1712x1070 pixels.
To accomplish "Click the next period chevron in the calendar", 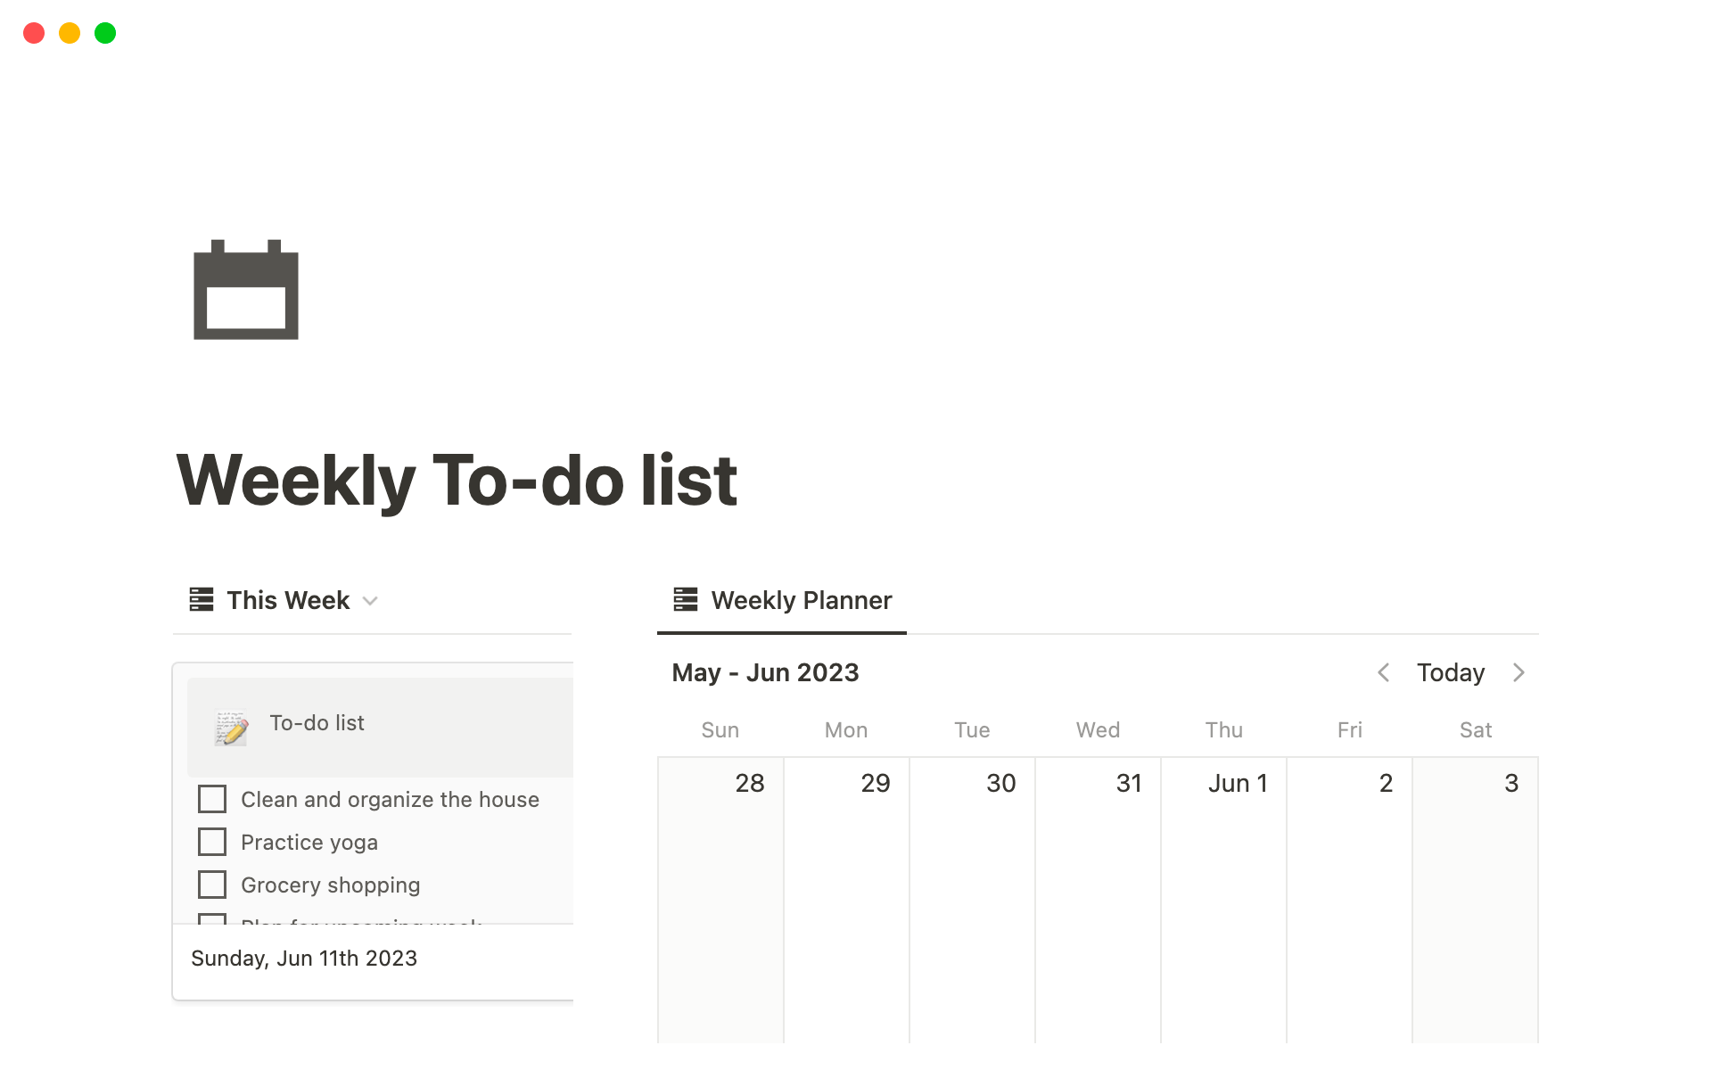I will (1519, 673).
